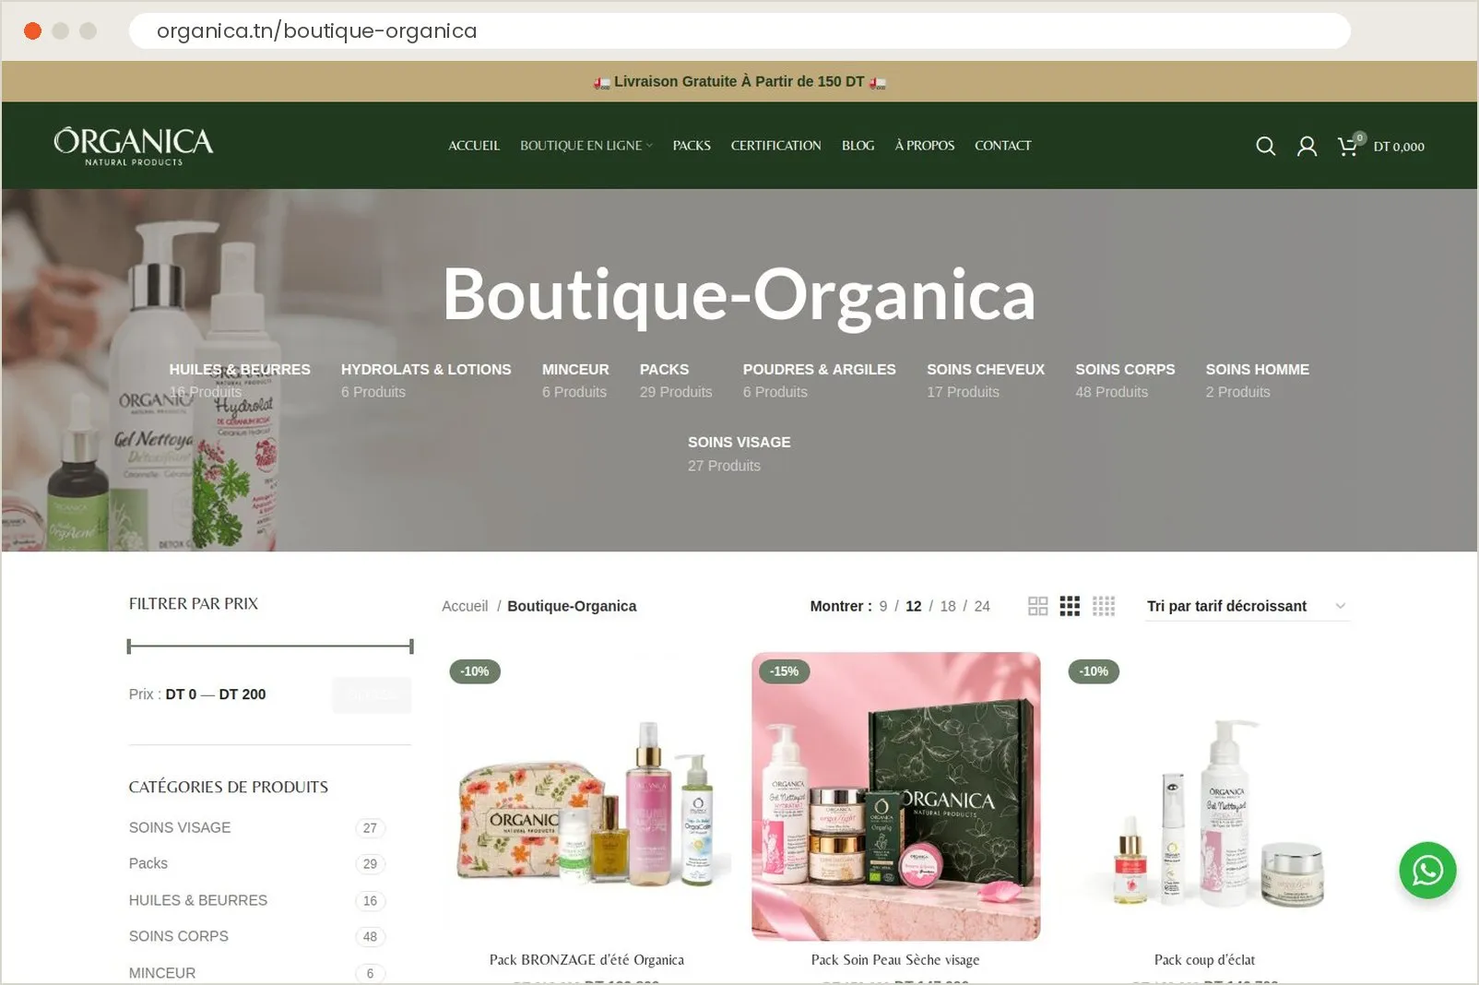This screenshot has width=1479, height=985.
Task: Show 18 products per page
Action: click(x=948, y=606)
